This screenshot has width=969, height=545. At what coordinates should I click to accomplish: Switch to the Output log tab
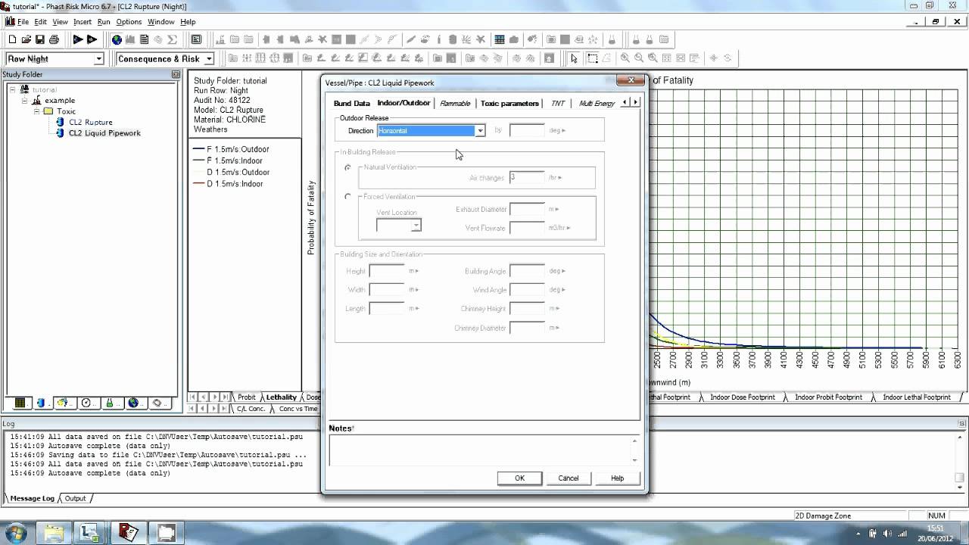pos(75,498)
